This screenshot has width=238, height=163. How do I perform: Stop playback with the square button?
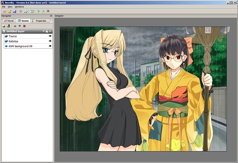pyautogui.click(x=48, y=11)
